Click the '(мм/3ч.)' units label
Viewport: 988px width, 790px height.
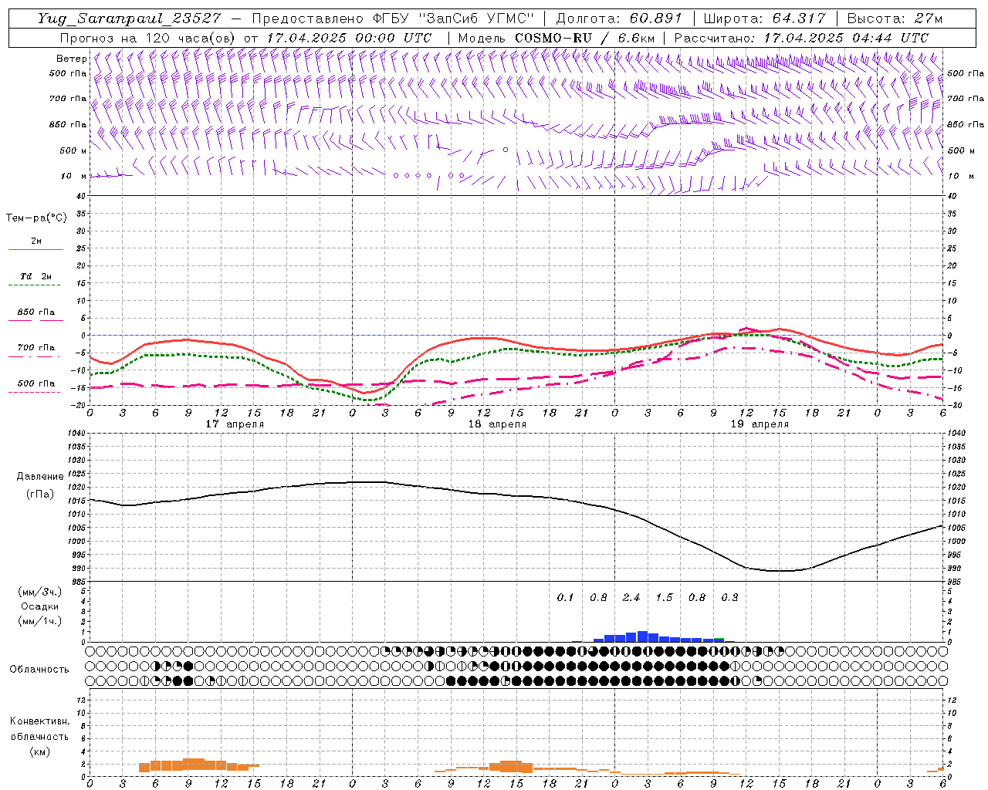(x=39, y=592)
